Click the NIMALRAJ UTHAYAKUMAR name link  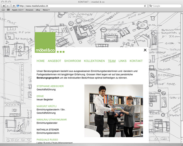coord(52,120)
